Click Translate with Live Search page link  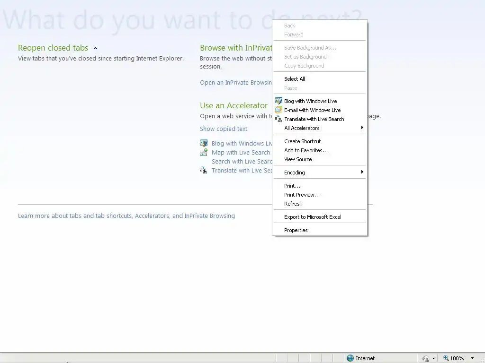click(x=242, y=170)
